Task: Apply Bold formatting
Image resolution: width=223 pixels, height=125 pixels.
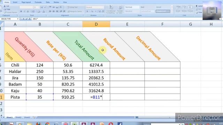Action: click(x=21, y=11)
